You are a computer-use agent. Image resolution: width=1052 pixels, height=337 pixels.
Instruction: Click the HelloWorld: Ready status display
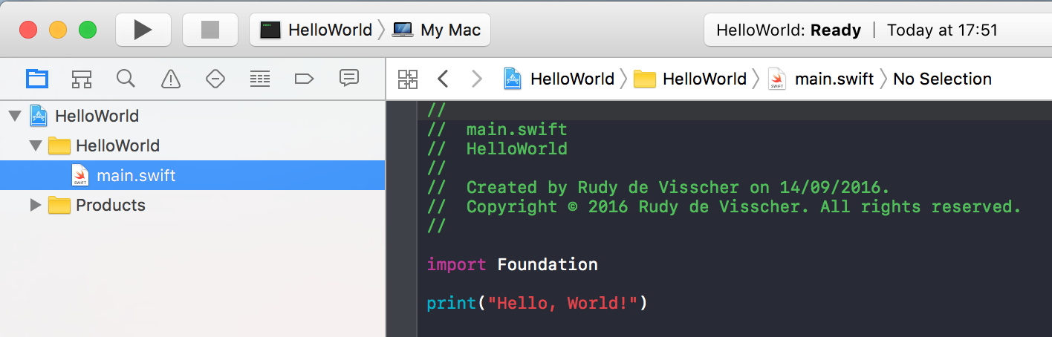tap(788, 30)
